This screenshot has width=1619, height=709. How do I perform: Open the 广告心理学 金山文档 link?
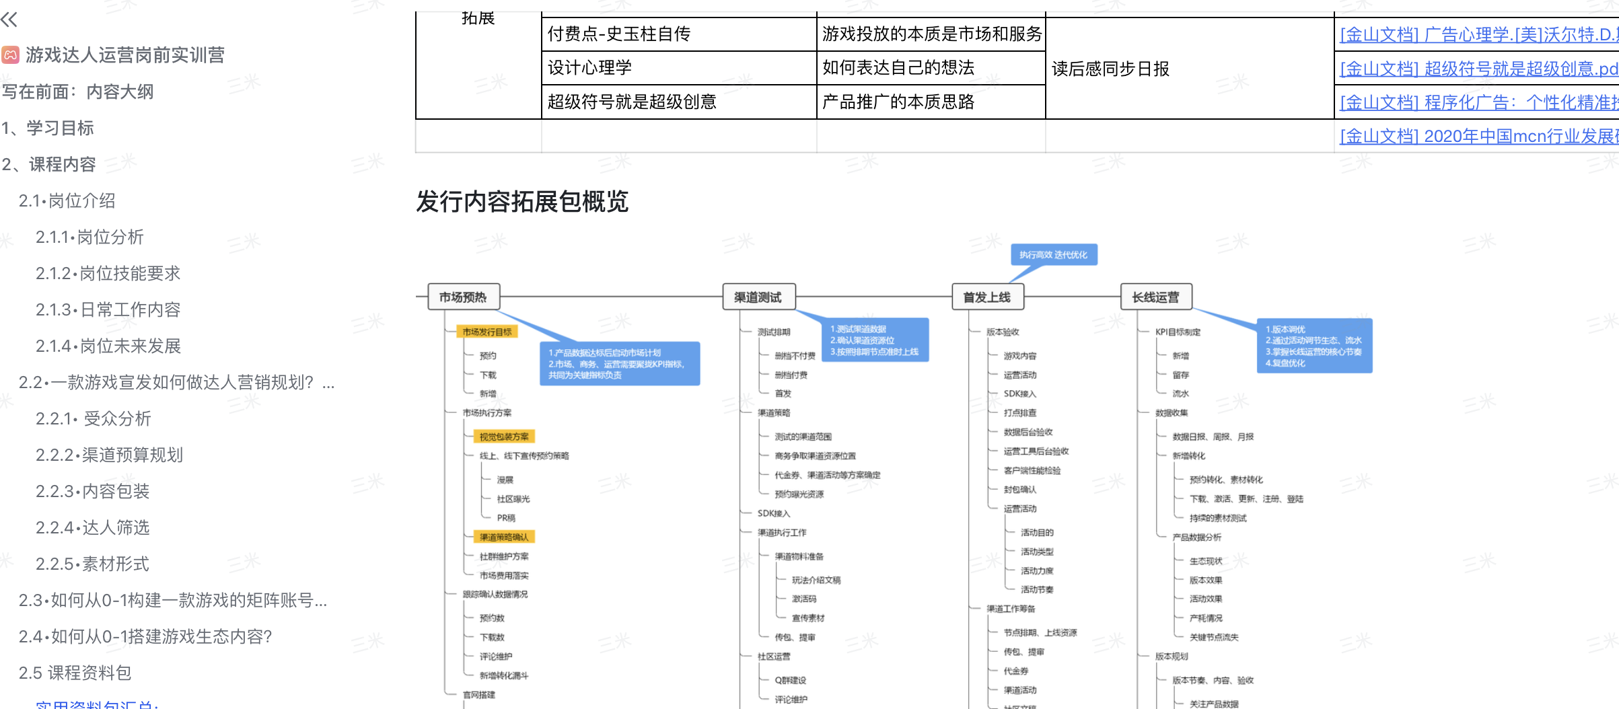pos(1478,34)
